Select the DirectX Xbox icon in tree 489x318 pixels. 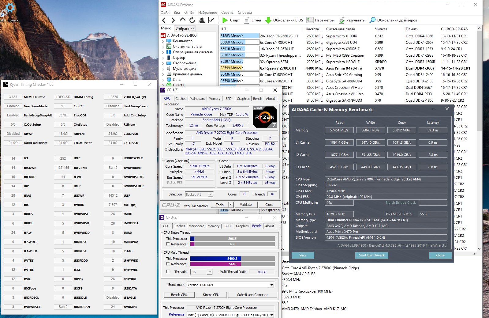point(169,85)
